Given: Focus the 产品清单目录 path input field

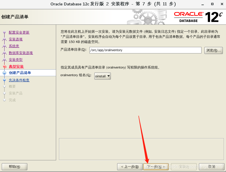Looking at the screenshot, I should (145, 50).
